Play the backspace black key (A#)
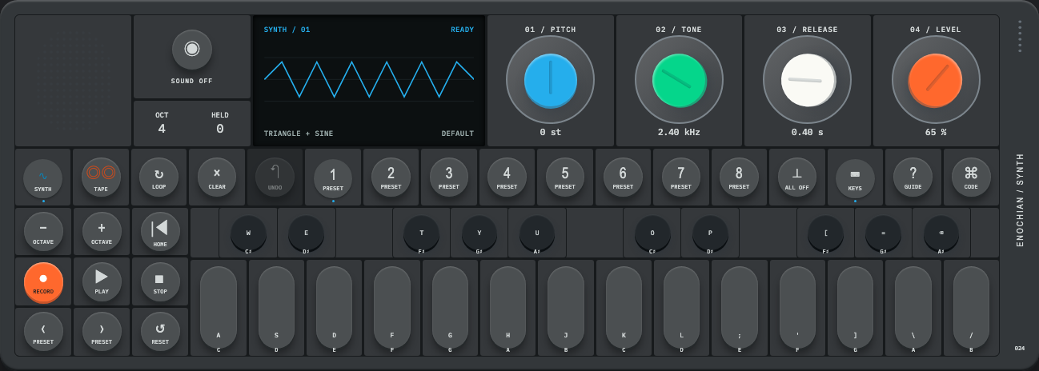The width and height of the screenshot is (1039, 371). (x=941, y=233)
